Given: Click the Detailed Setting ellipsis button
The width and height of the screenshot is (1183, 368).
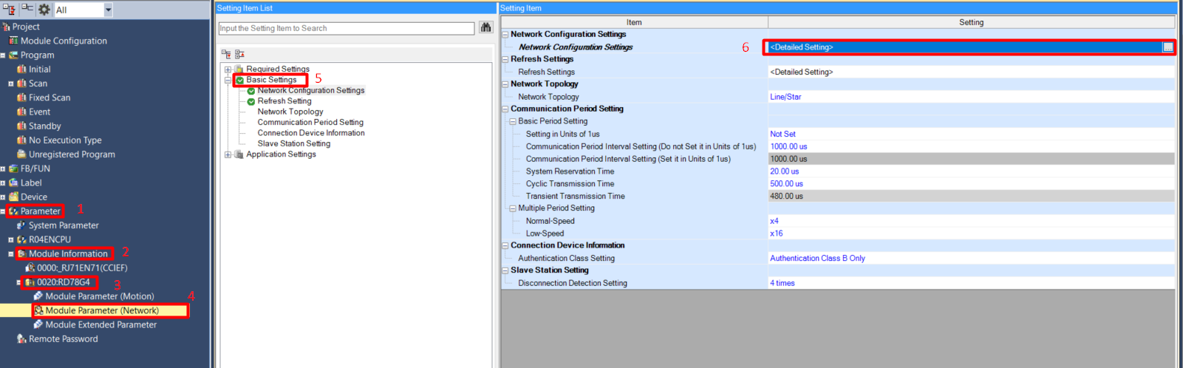Looking at the screenshot, I should coord(1168,47).
